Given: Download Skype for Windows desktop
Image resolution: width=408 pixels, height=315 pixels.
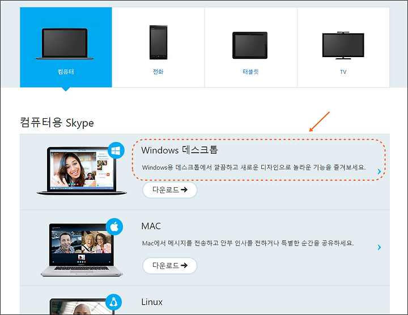Looking at the screenshot, I should [169, 190].
